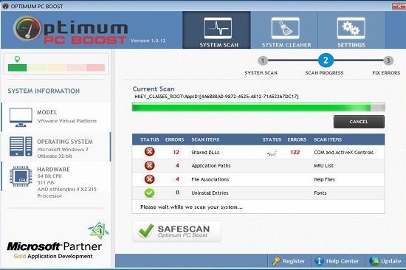Click the File Associations red error icon
The height and width of the screenshot is (270, 406).
(x=149, y=179)
